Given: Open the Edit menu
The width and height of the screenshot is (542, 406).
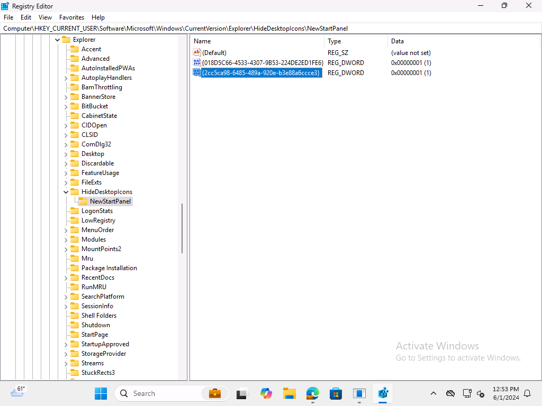Looking at the screenshot, I should 25,17.
